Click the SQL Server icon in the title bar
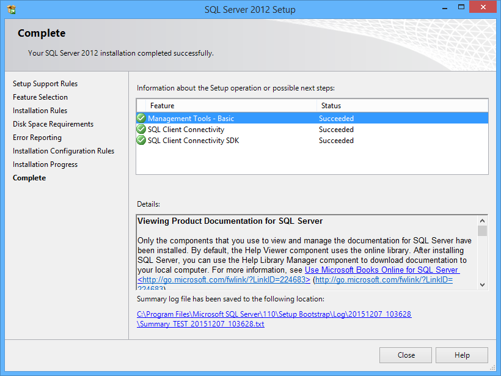The image size is (501, 376). point(11,9)
